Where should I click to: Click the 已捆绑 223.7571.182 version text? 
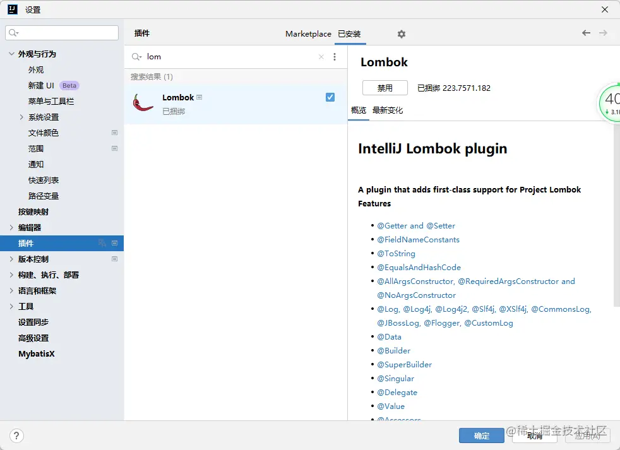[x=454, y=88]
